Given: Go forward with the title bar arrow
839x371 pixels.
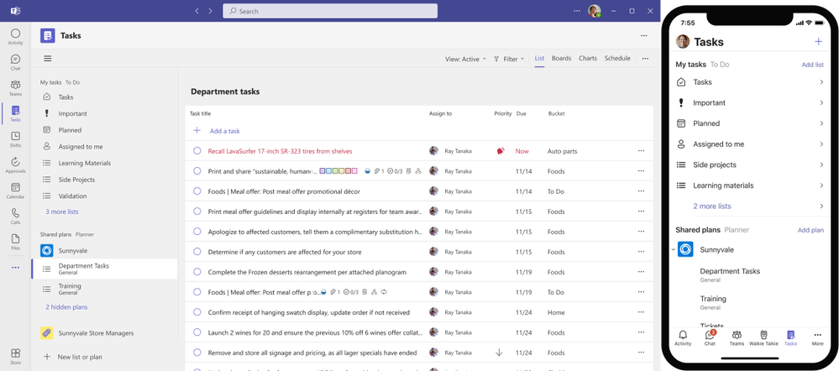Looking at the screenshot, I should pos(210,11).
